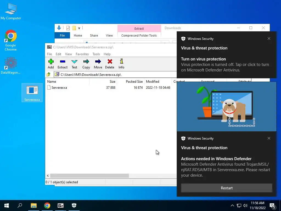Open File Explorer from taskbar

(x=33, y=206)
